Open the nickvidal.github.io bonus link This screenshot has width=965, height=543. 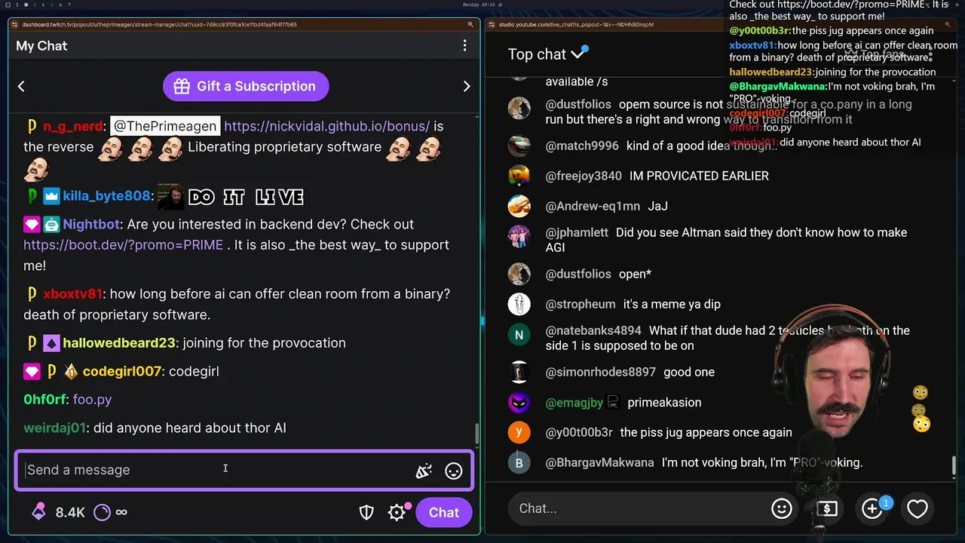pyautogui.click(x=326, y=126)
